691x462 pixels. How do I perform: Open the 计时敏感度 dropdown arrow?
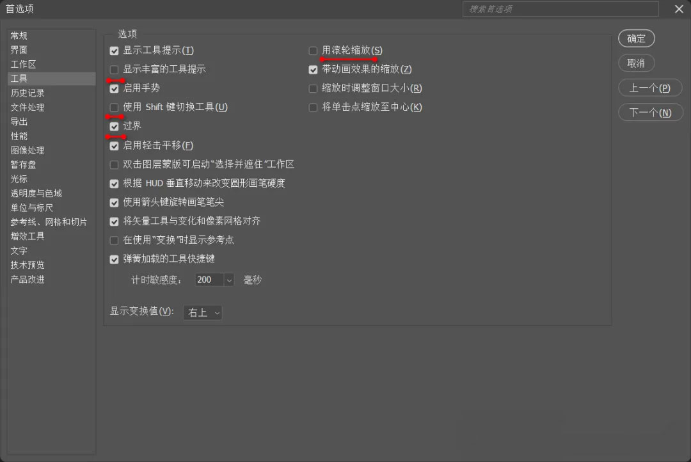[x=229, y=280]
